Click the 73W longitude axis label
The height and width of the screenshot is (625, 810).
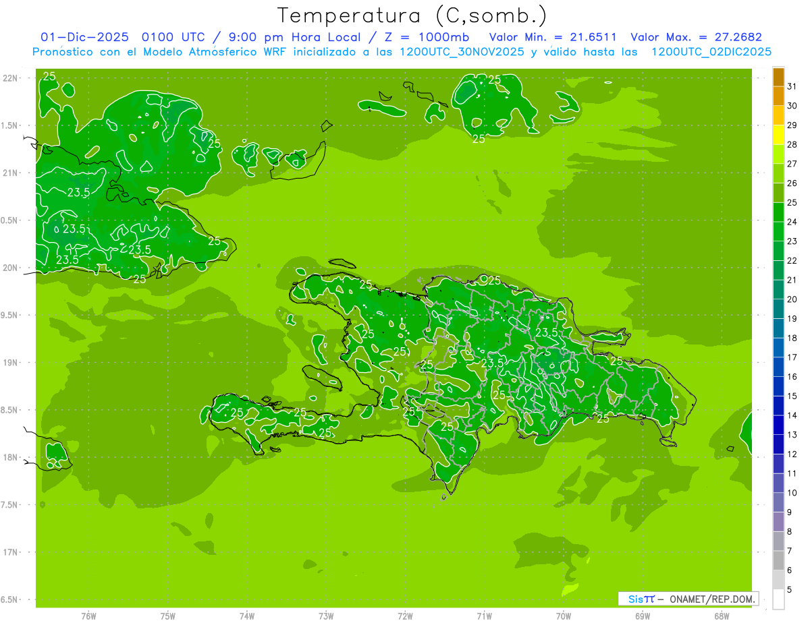click(326, 616)
